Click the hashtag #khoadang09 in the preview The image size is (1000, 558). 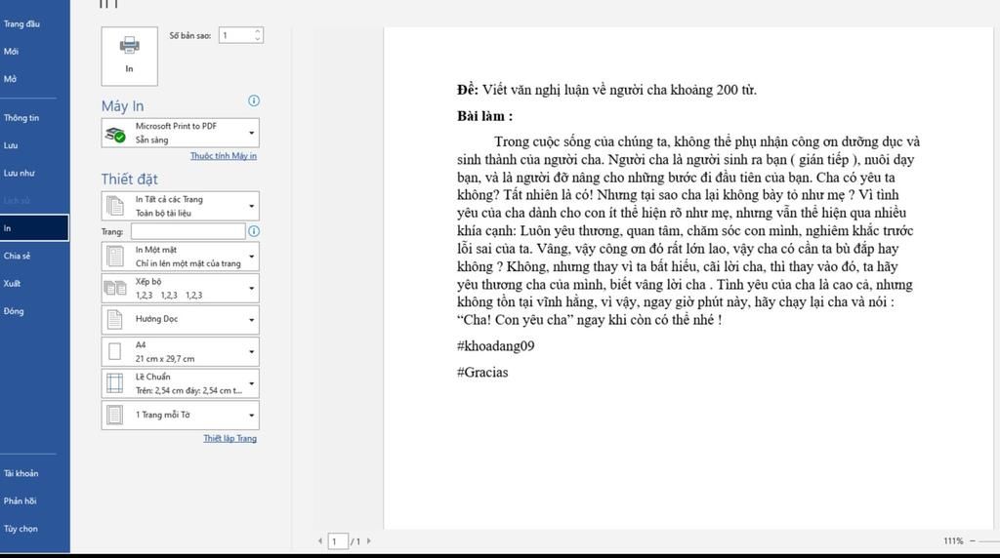pyautogui.click(x=495, y=346)
